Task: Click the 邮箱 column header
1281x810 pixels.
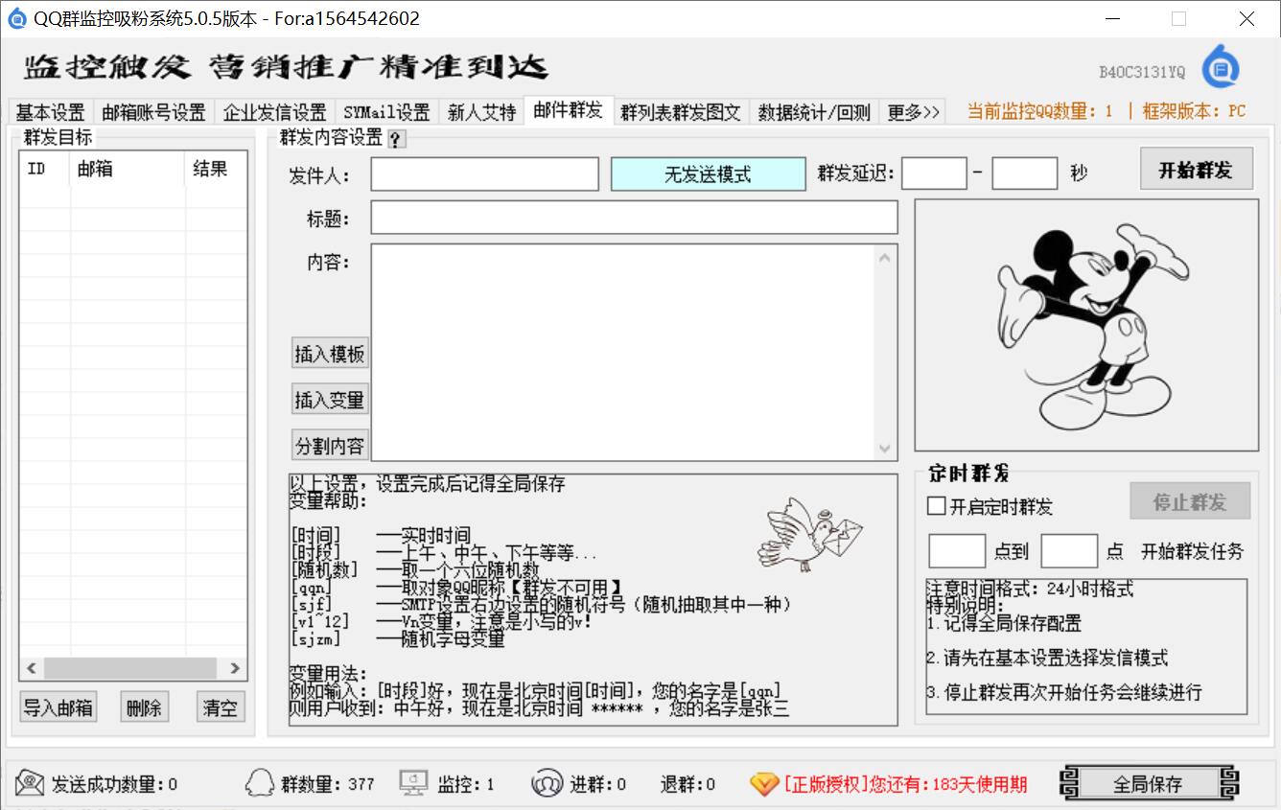Action: 128,169
